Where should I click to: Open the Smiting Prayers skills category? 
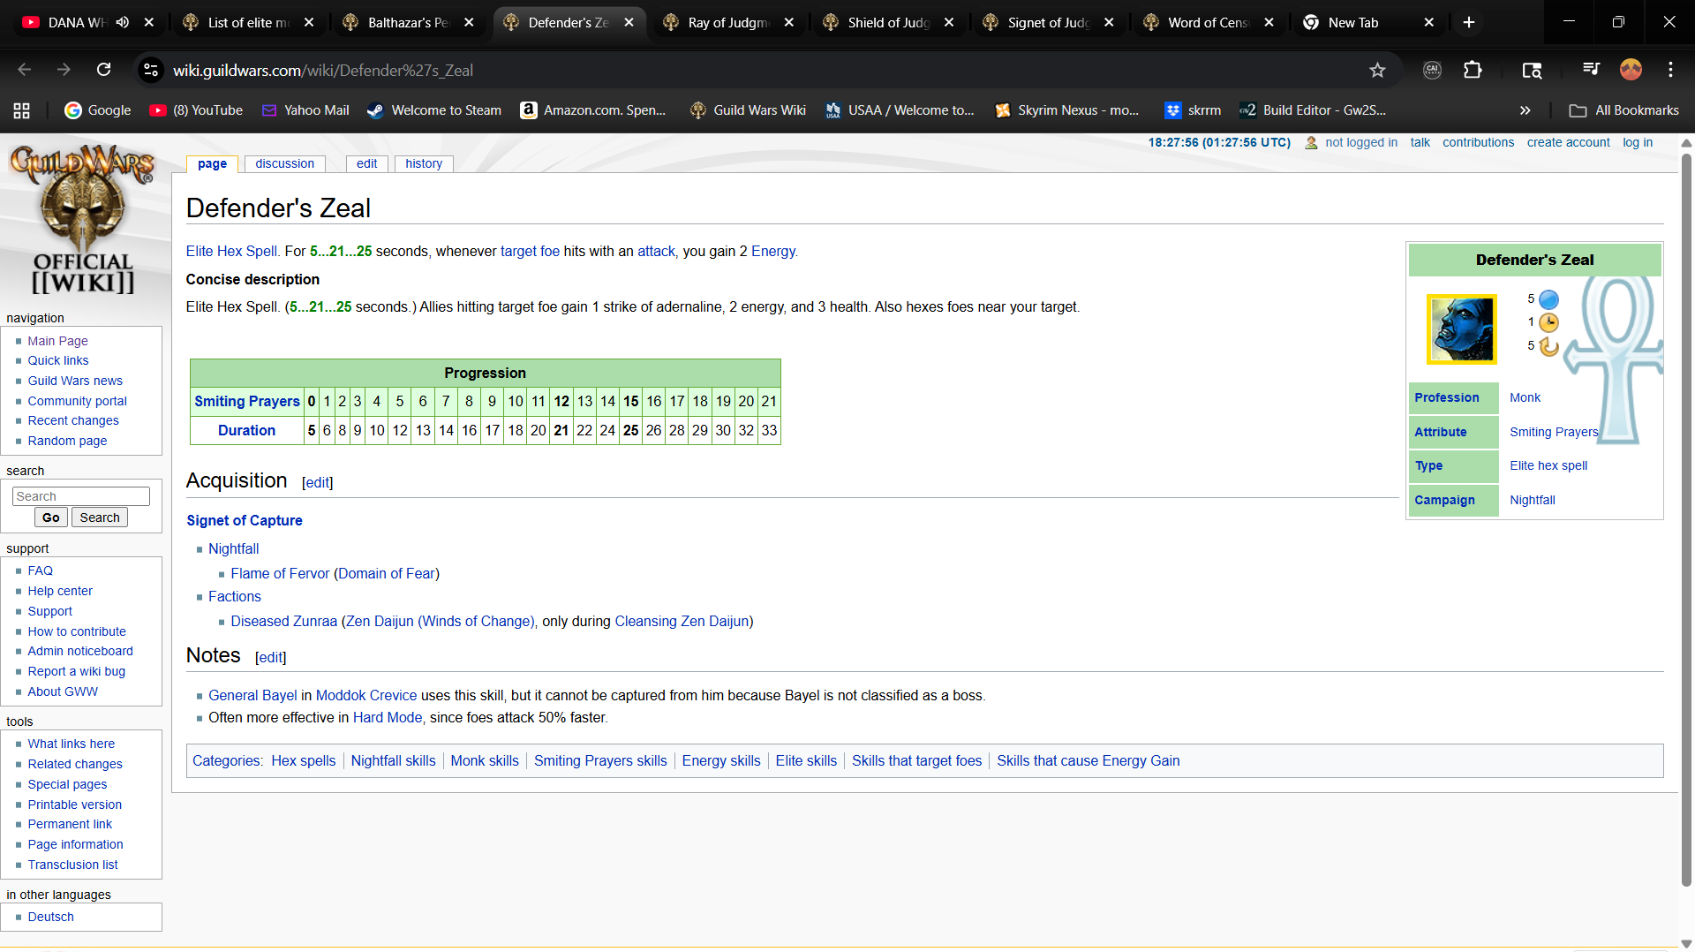click(600, 760)
